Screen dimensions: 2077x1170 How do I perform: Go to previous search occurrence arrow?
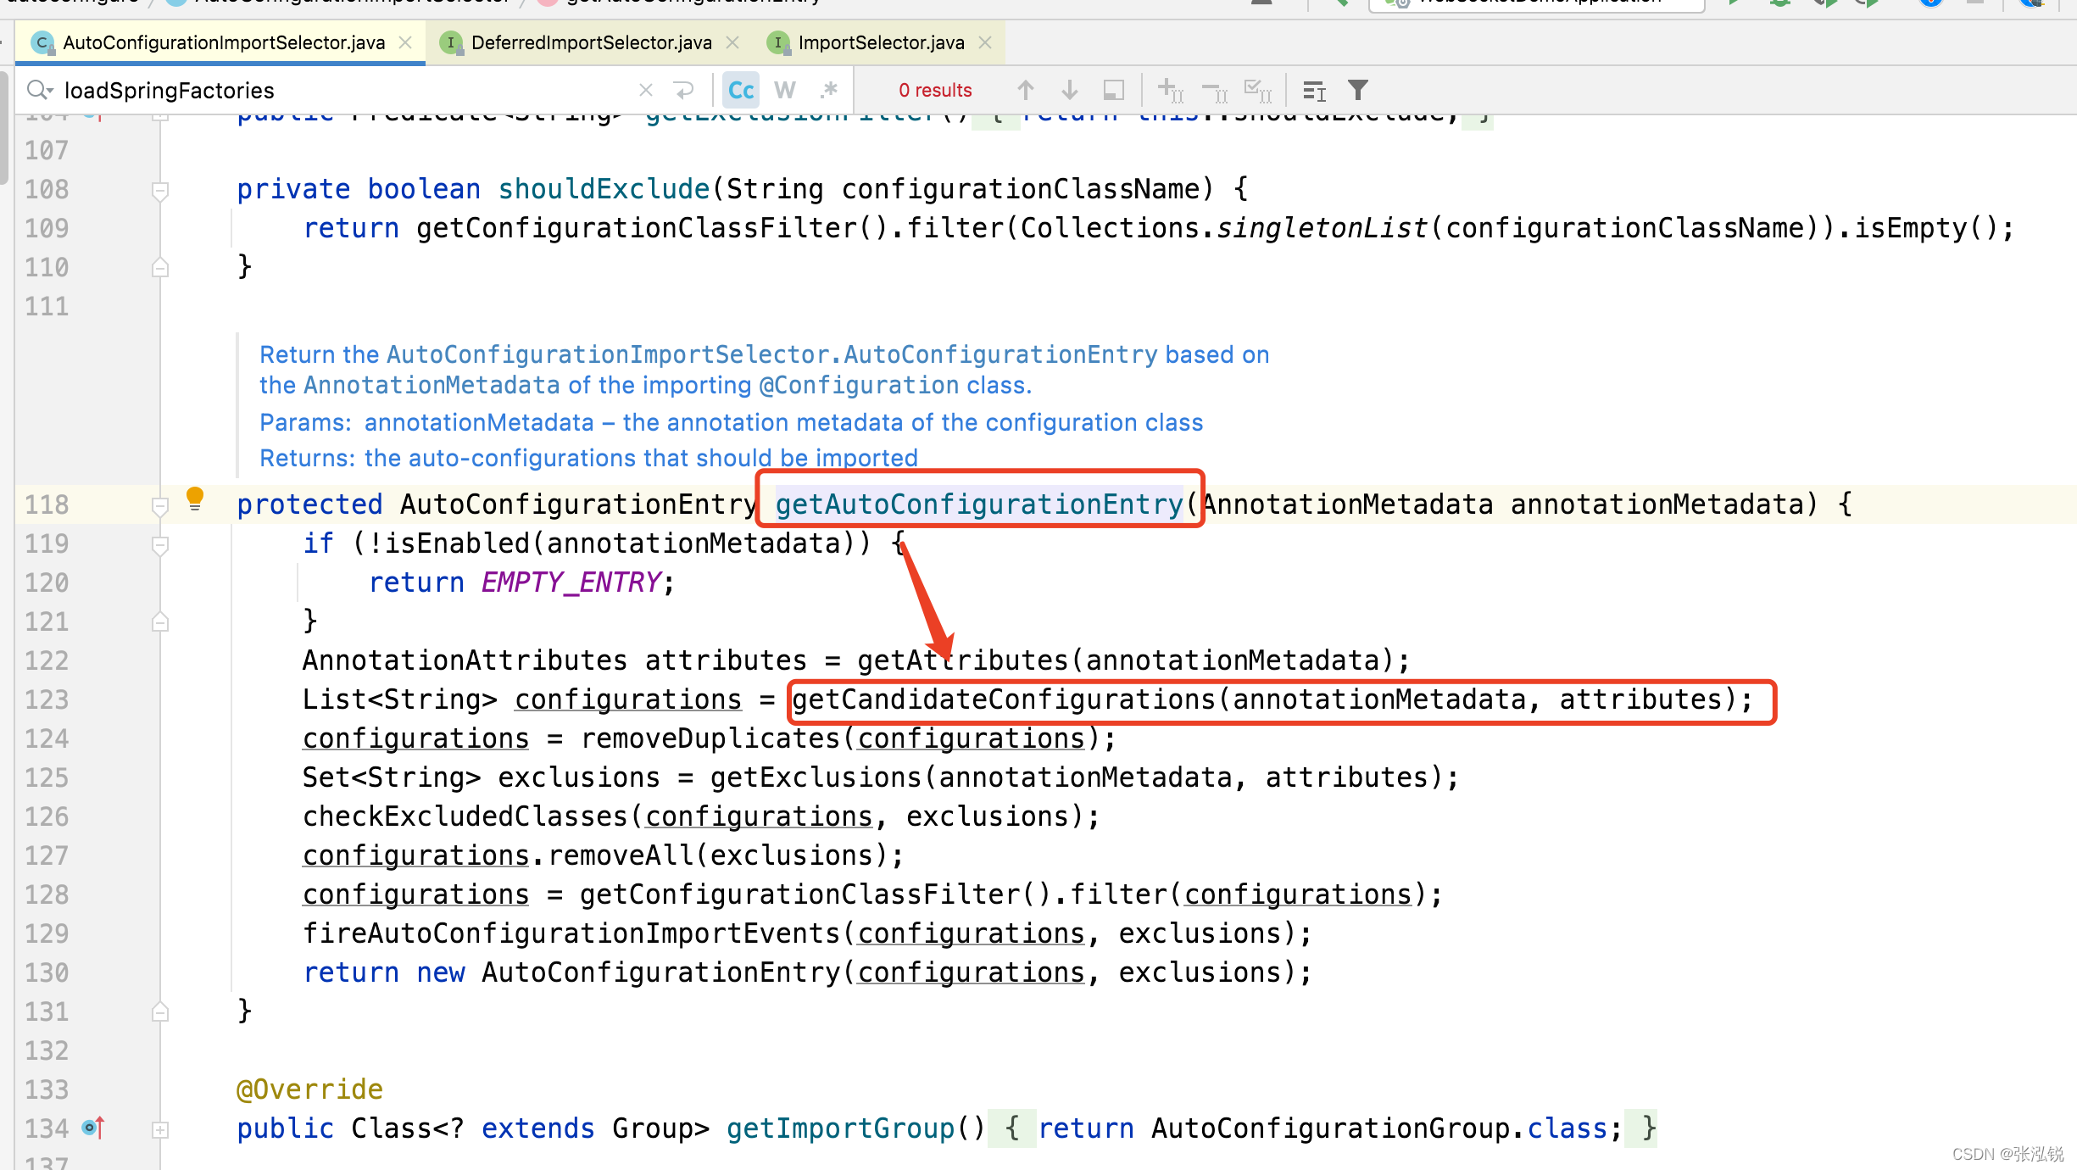(x=1025, y=90)
